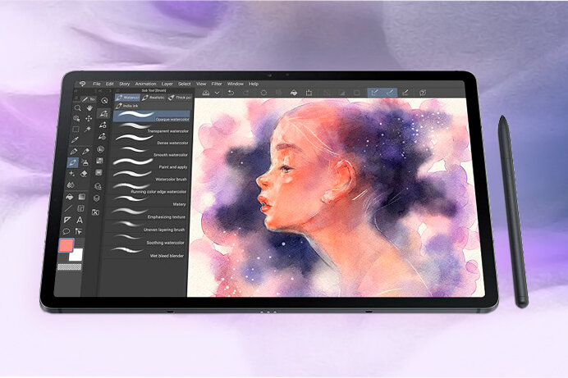Screen dimensions: 568x378
Task: Toggle Snap to Ruler
Action: pos(375,93)
